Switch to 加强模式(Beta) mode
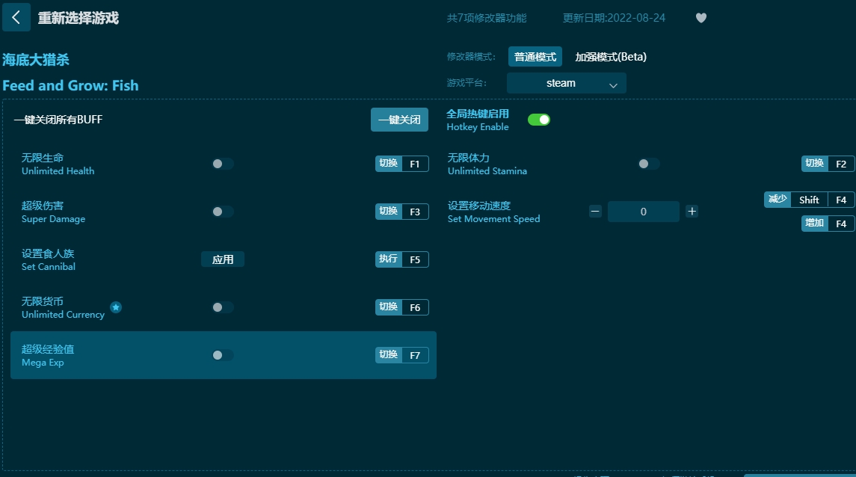Screen dimensions: 856x477 click(x=610, y=57)
